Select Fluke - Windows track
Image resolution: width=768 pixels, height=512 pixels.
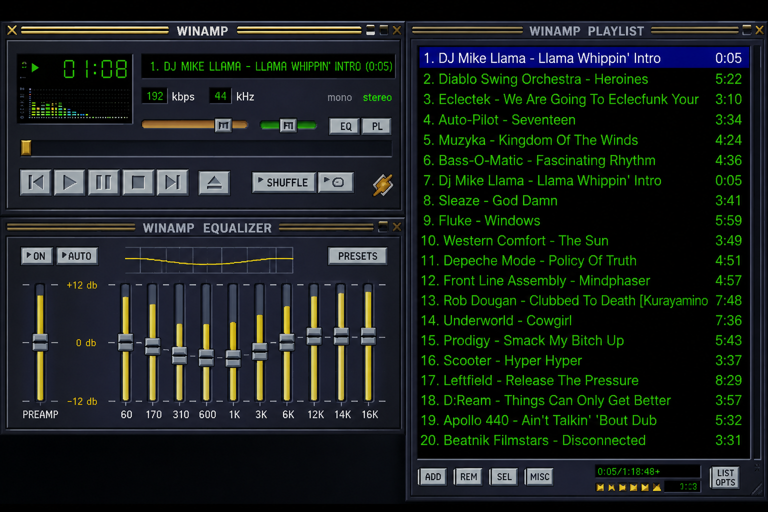[583, 220]
